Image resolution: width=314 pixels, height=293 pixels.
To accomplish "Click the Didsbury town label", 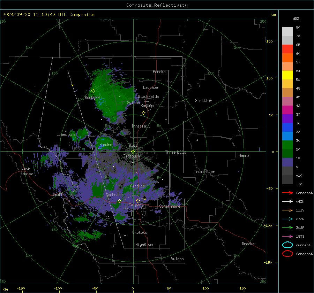I will 132,156.
